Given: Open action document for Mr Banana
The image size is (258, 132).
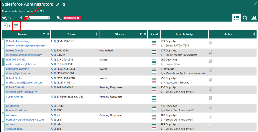Looking at the screenshot, I should point(210,107).
